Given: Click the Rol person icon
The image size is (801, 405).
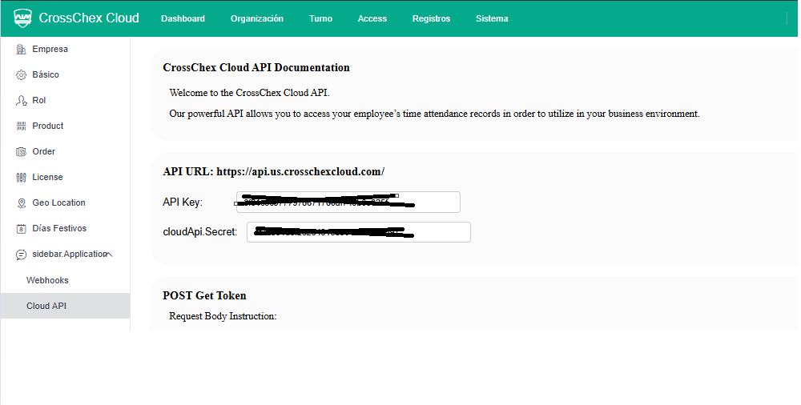Looking at the screenshot, I should (21, 101).
